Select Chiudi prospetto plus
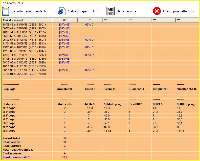Image resolution: width=200 pixels, height=161 pixels. pyautogui.click(x=179, y=11)
